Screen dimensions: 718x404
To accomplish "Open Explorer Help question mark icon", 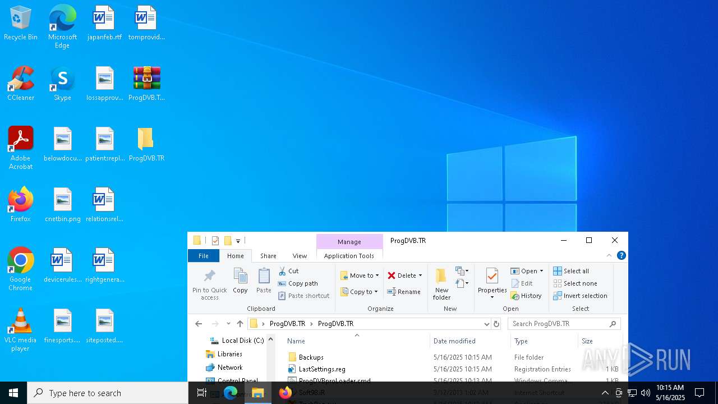I will (x=621, y=255).
